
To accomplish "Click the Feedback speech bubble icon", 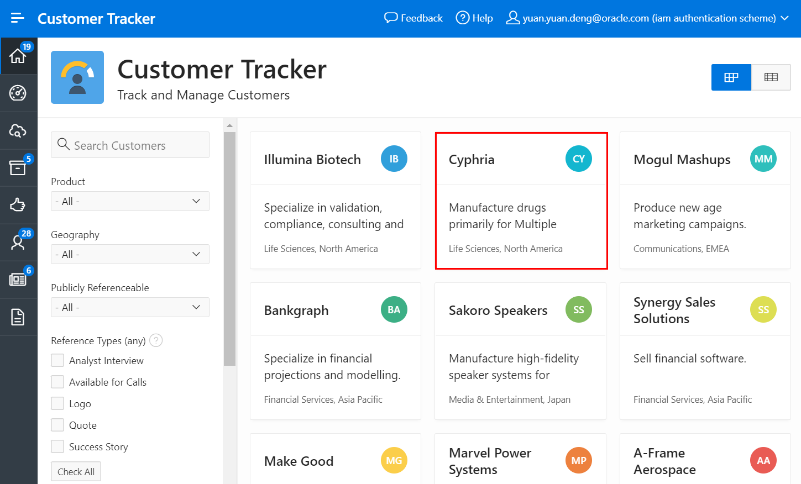I will [x=391, y=18].
